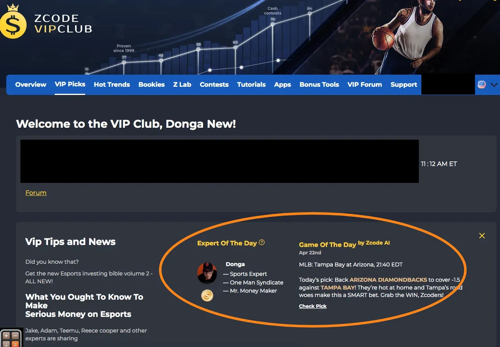Open Donga's expert avatar photo
Viewport: 500px width, 347px height.
coord(207,273)
